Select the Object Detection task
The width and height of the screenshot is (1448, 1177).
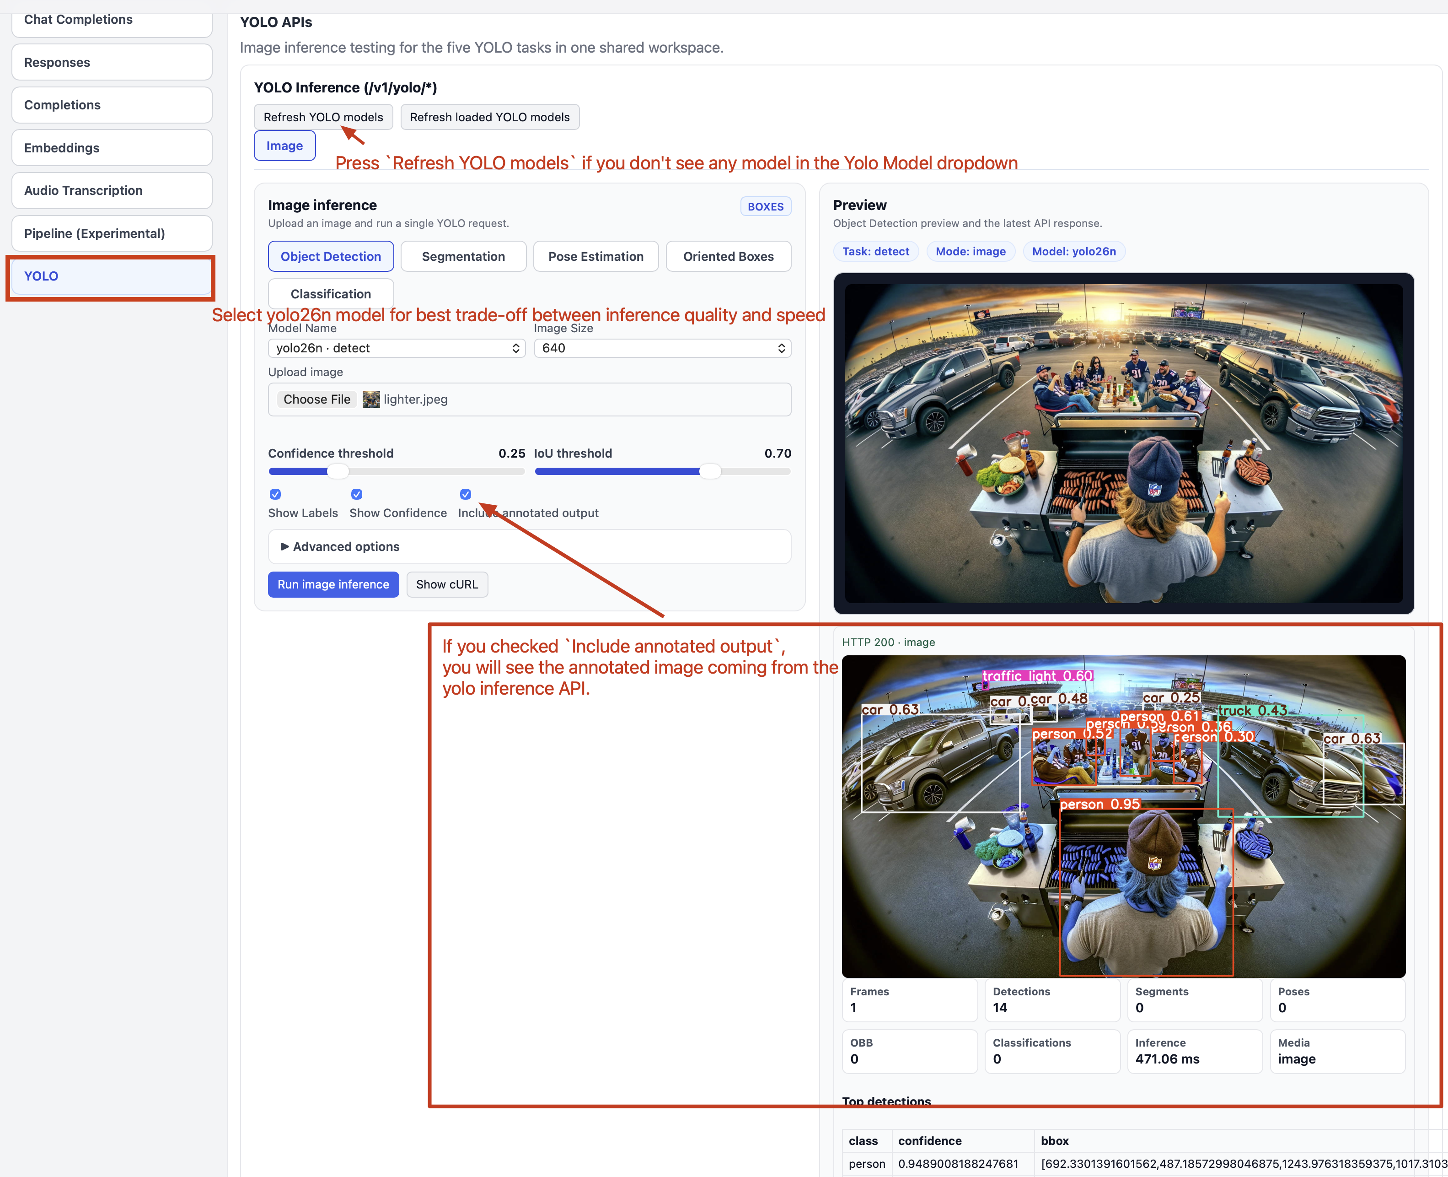point(331,256)
